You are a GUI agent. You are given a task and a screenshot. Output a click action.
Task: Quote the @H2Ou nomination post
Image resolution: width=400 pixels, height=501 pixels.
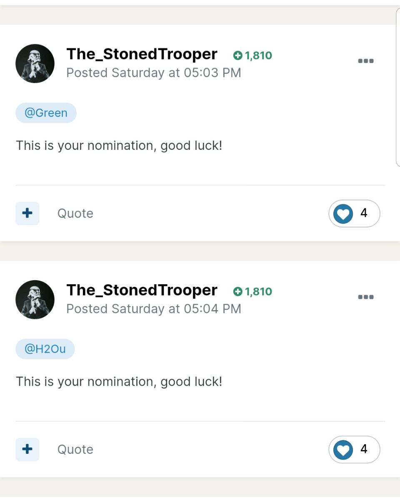coord(75,449)
